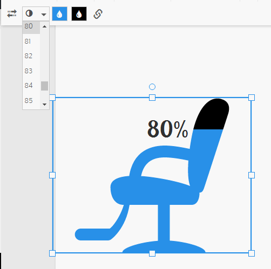Select 83 in the dropdown list

click(31, 71)
